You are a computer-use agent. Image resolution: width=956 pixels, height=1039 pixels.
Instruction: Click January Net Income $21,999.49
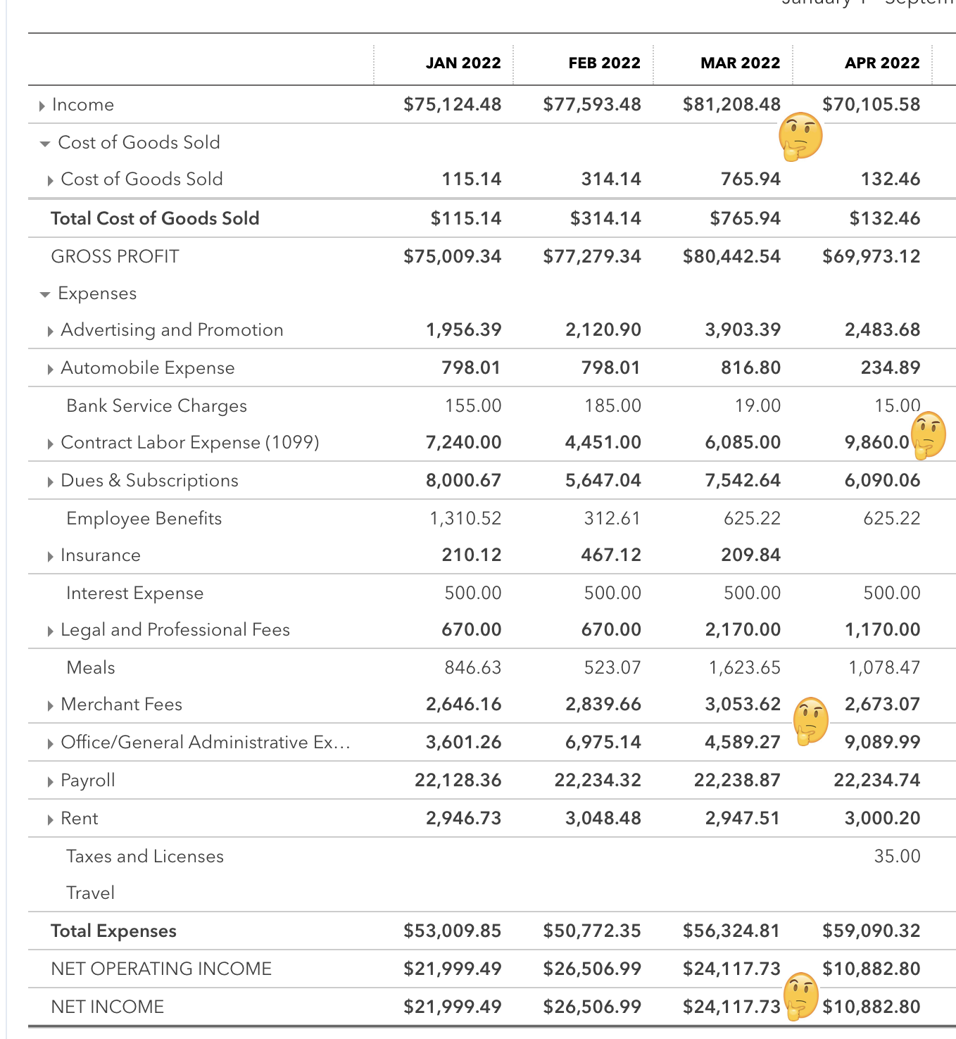tap(452, 1007)
